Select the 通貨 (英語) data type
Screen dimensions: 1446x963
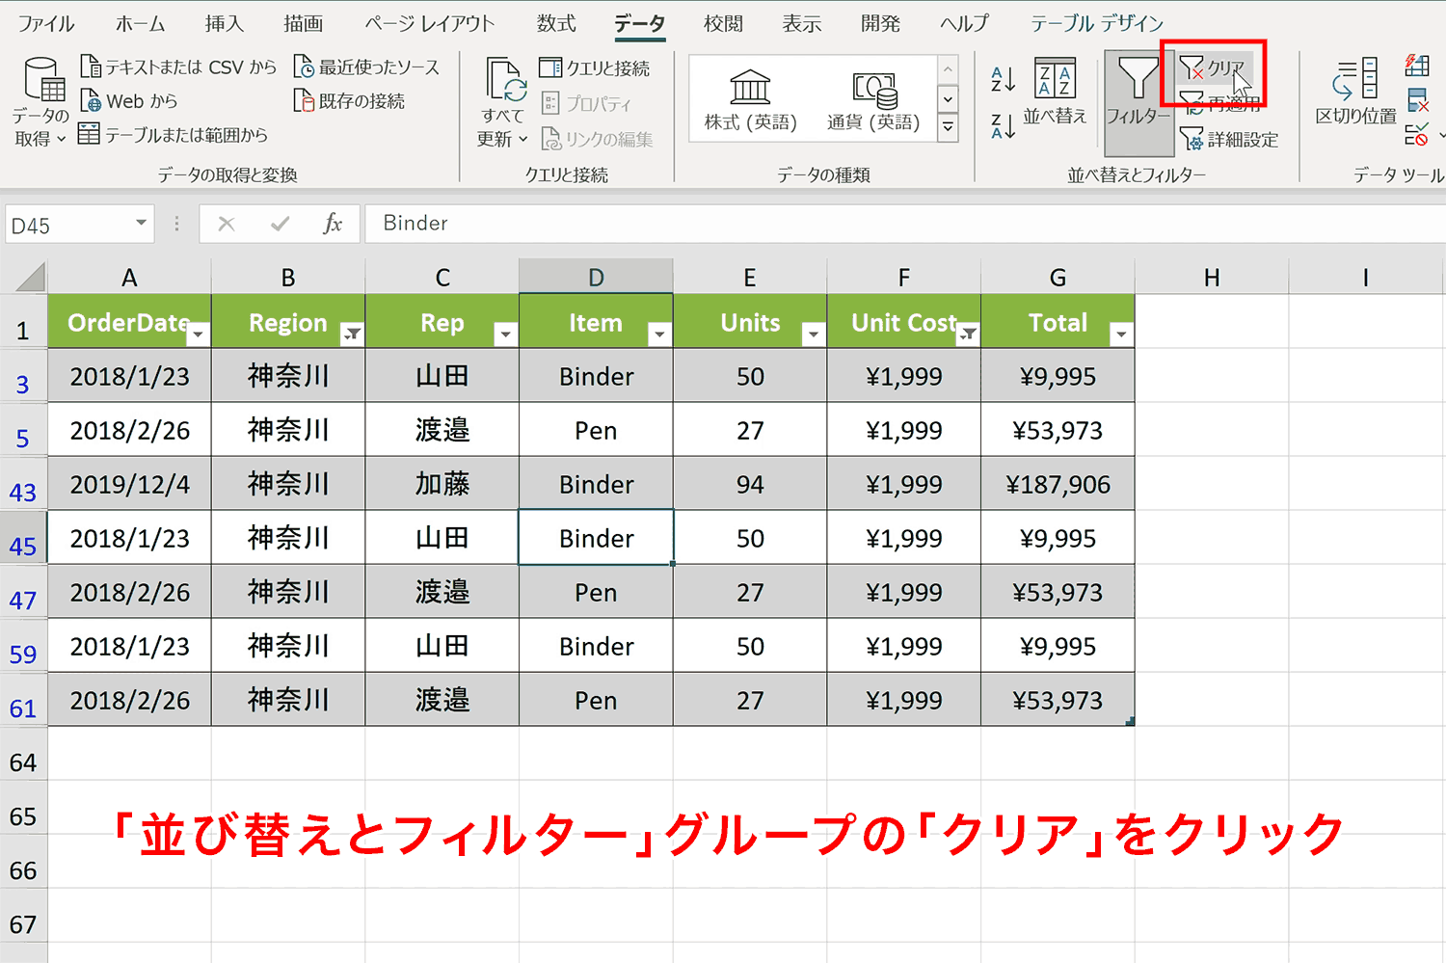click(873, 99)
